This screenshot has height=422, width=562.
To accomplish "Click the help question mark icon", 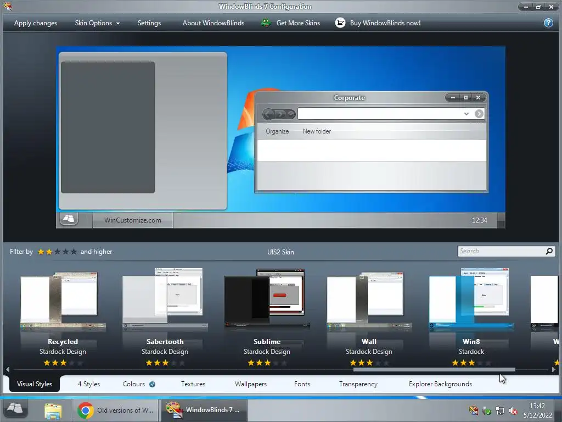I will tap(548, 23).
